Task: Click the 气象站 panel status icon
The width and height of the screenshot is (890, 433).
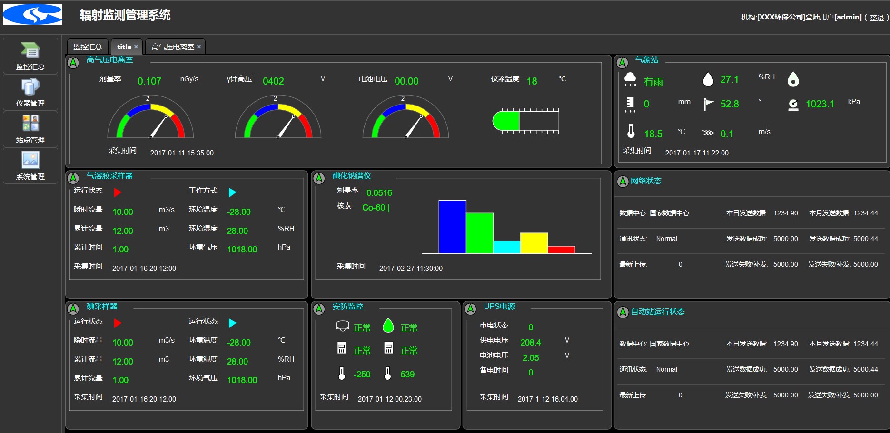Action: [x=622, y=62]
